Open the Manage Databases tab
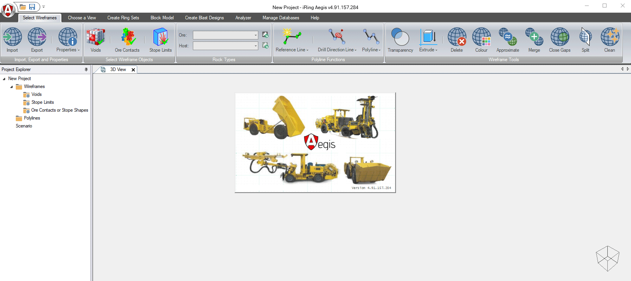 click(x=281, y=18)
